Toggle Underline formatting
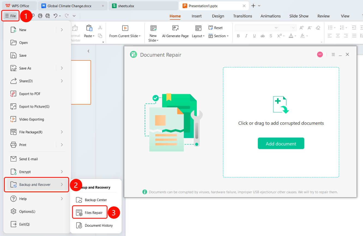Viewport: 363px width, 236px height. tap(255, 36)
